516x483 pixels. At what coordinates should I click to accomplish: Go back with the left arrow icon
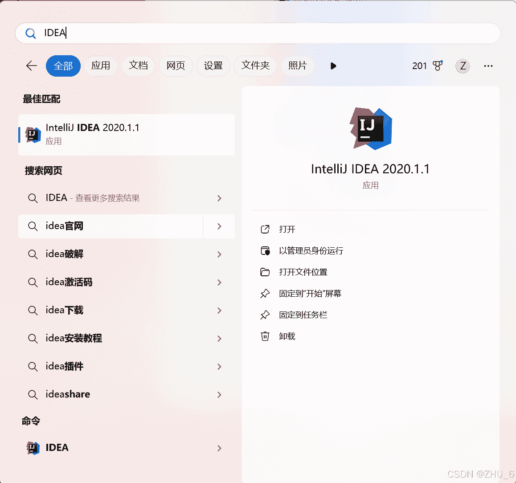coord(32,66)
